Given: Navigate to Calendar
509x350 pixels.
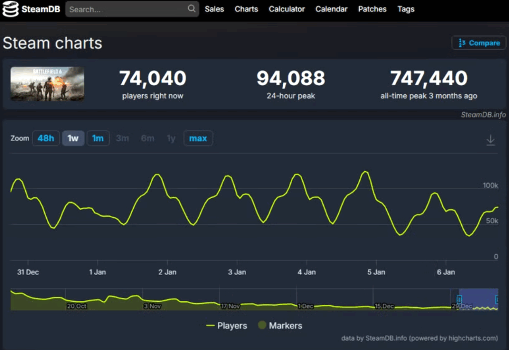Looking at the screenshot, I should (x=332, y=9).
